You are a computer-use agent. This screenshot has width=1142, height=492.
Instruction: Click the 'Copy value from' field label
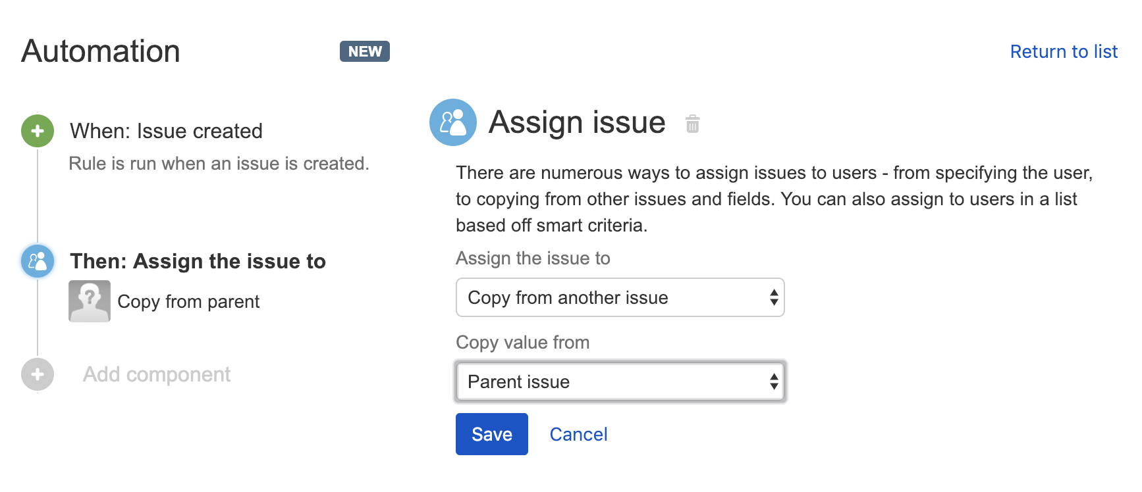coord(522,342)
